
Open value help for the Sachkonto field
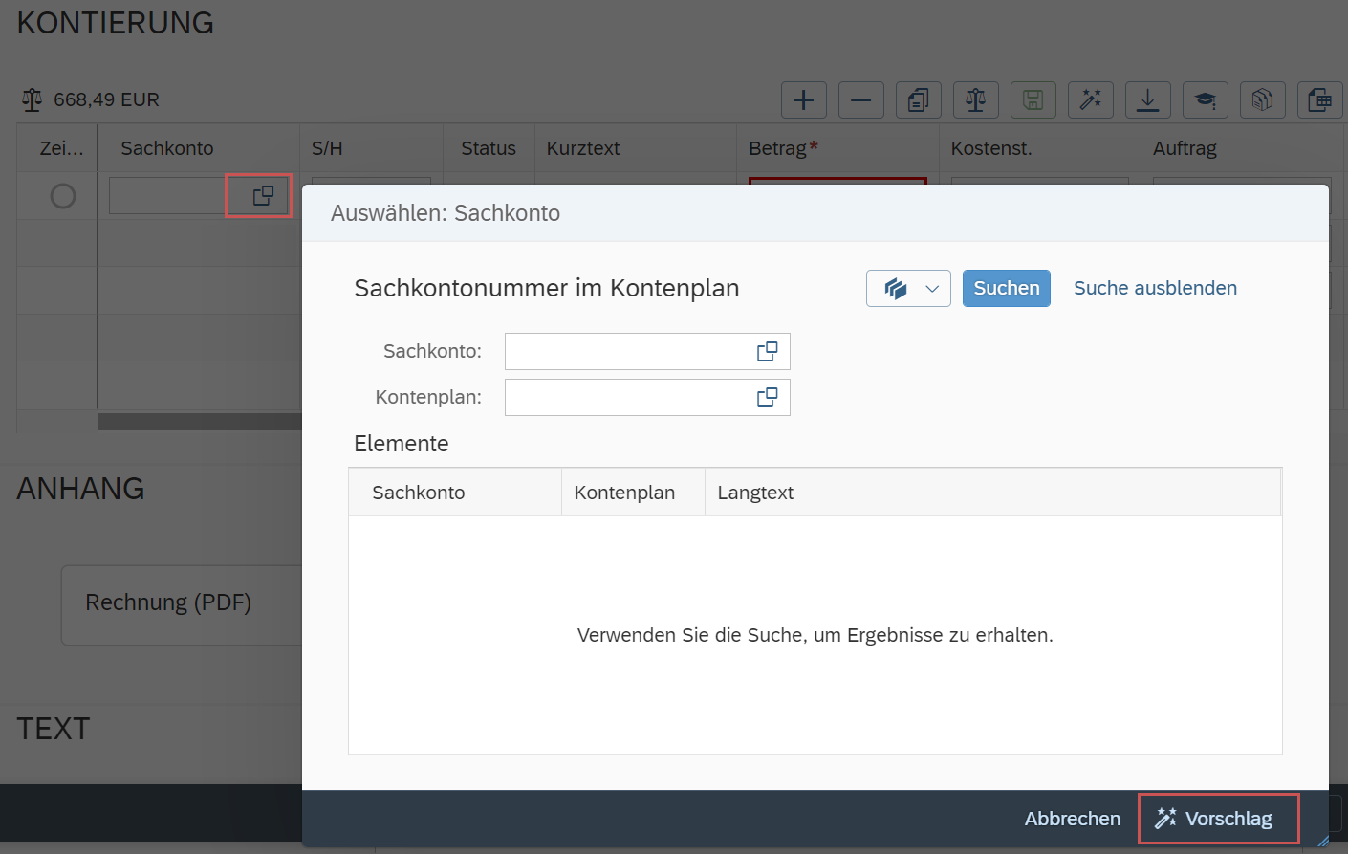click(767, 351)
